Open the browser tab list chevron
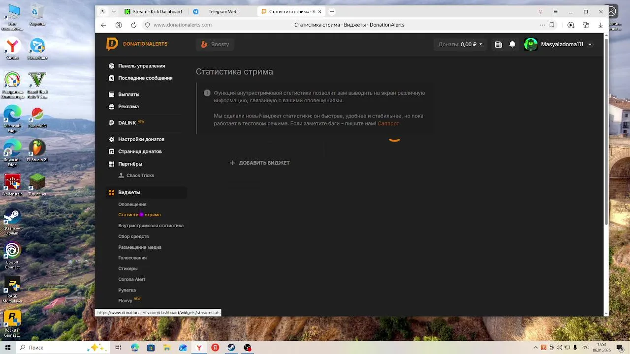This screenshot has height=354, width=630. tap(114, 11)
